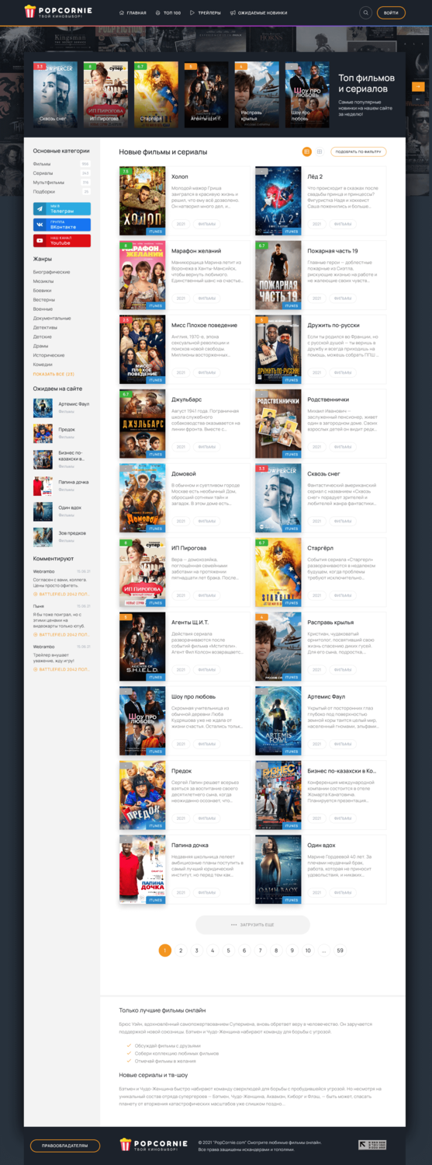Open Агенты Щ.И.Т. poster in top carousel

(206, 95)
